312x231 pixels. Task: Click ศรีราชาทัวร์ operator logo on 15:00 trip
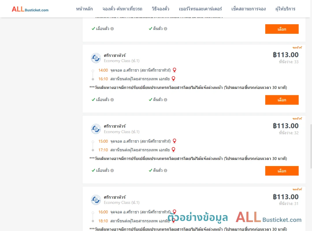tap(96, 129)
